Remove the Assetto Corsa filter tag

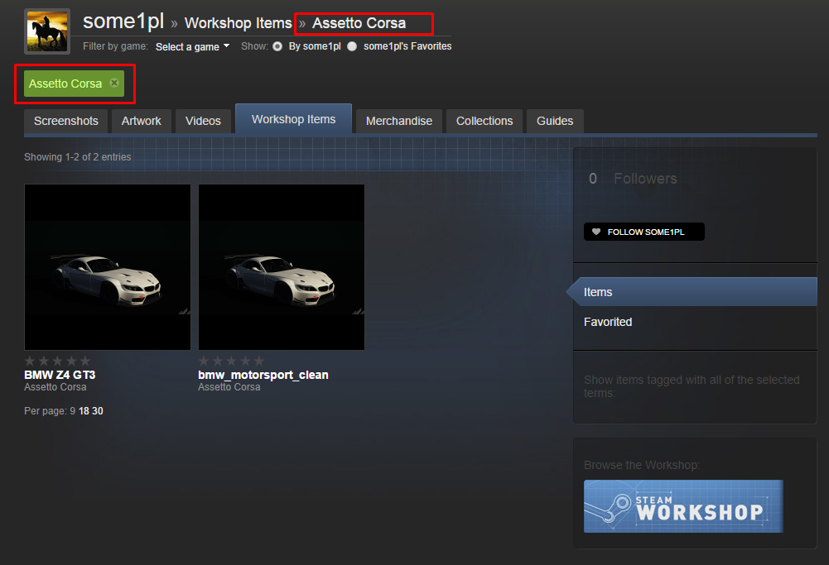[x=113, y=83]
